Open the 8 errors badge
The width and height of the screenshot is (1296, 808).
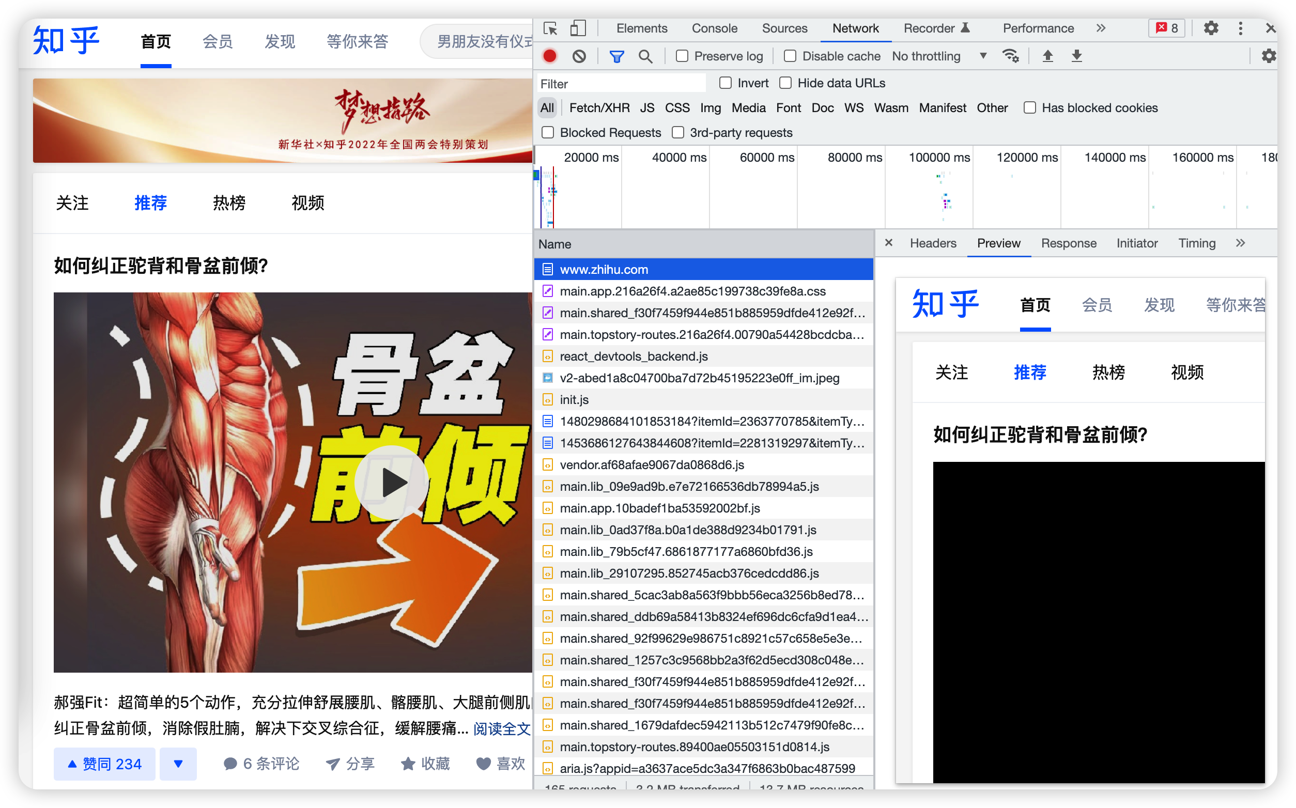point(1167,28)
